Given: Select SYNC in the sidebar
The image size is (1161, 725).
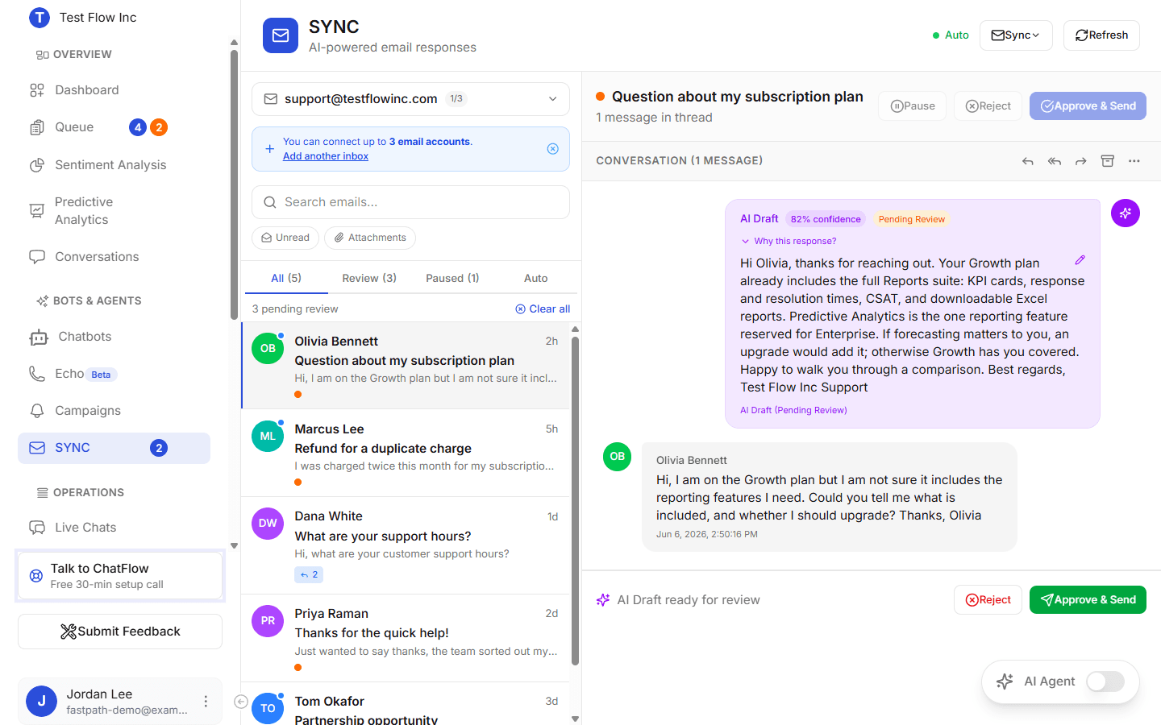Looking at the screenshot, I should click(114, 448).
